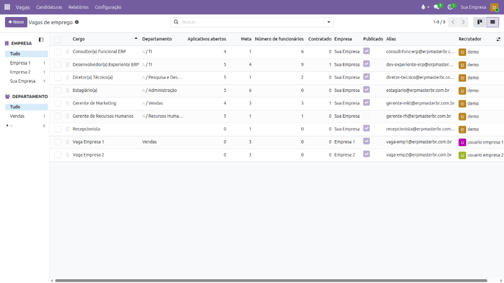The width and height of the screenshot is (504, 283).
Task: Toggle Publicado for Gerente de Recursos Humanos
Action: (366, 115)
